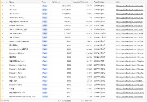The width and height of the screenshot is (147, 102).
Task: Open The BL Facebook link
Action: coord(130,6)
